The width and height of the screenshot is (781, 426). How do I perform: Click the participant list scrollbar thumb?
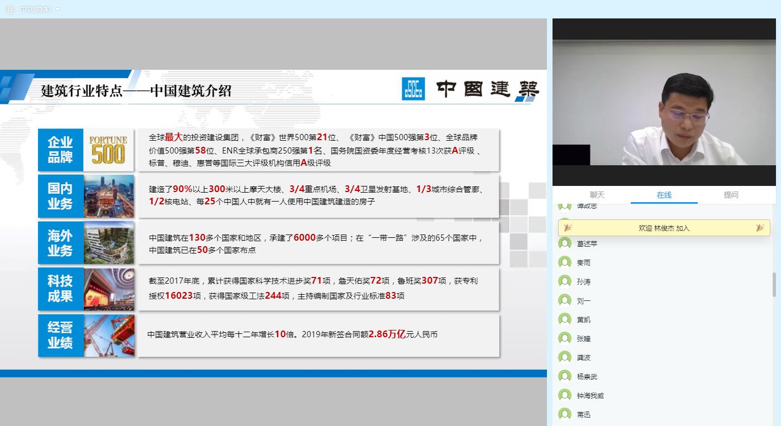click(774, 285)
